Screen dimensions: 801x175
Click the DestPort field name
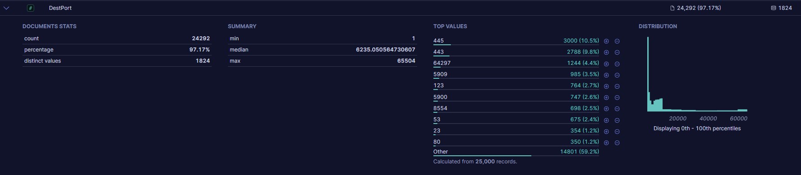tap(60, 8)
